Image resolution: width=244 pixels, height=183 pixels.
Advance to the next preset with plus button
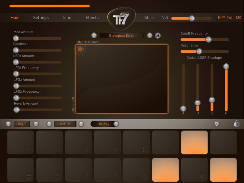click(x=150, y=35)
